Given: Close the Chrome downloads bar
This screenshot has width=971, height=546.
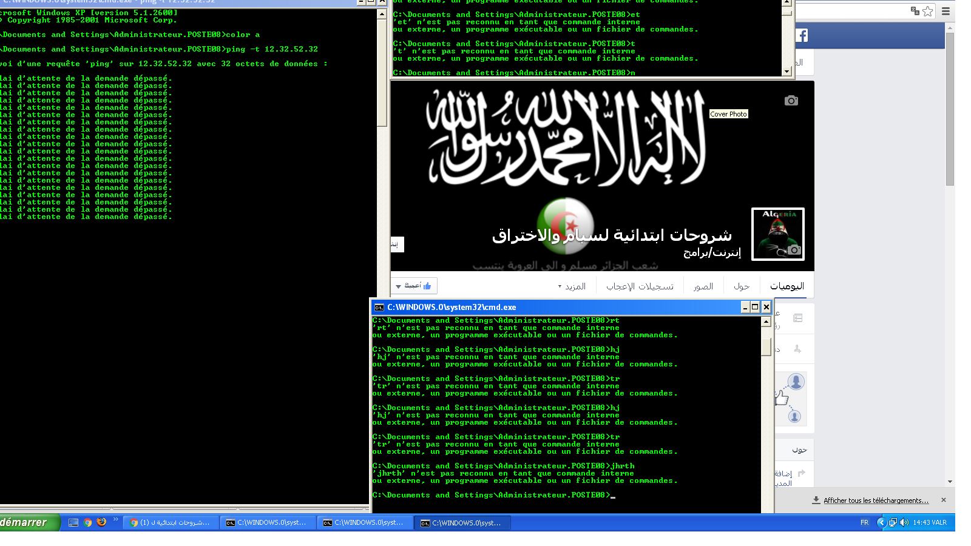Looking at the screenshot, I should 944,500.
